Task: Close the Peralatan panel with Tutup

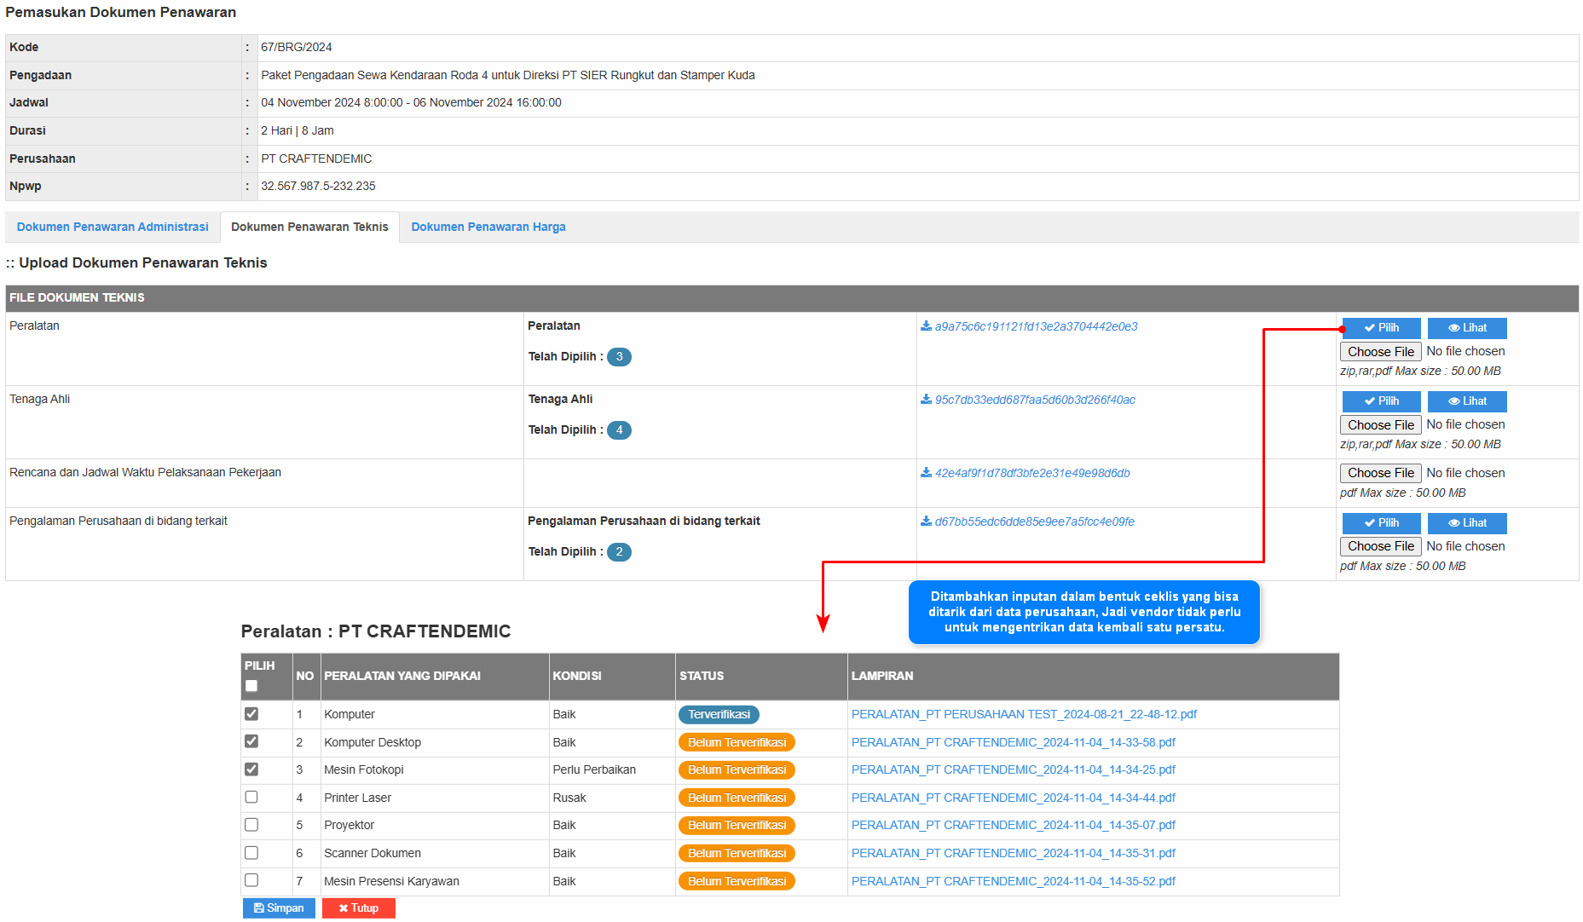Action: (358, 908)
